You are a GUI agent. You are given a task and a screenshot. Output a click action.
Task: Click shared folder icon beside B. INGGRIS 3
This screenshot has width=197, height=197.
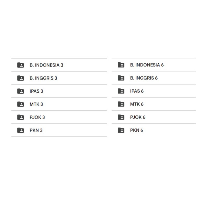[21, 78]
